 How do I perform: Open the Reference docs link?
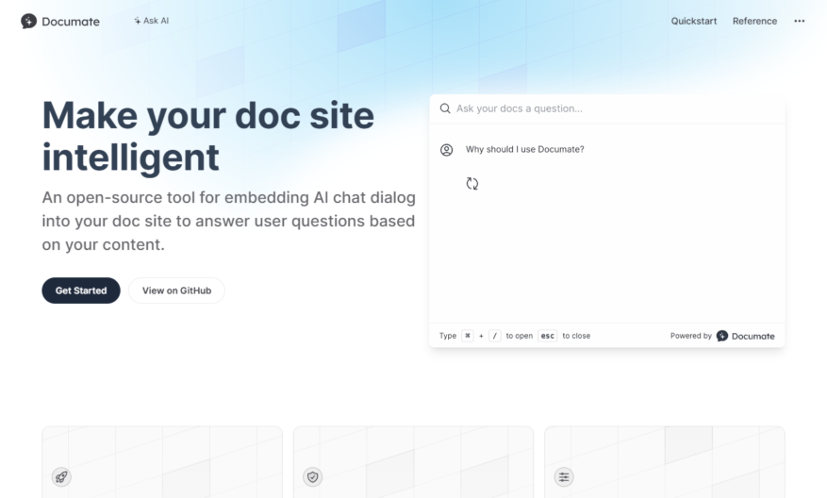pos(754,21)
